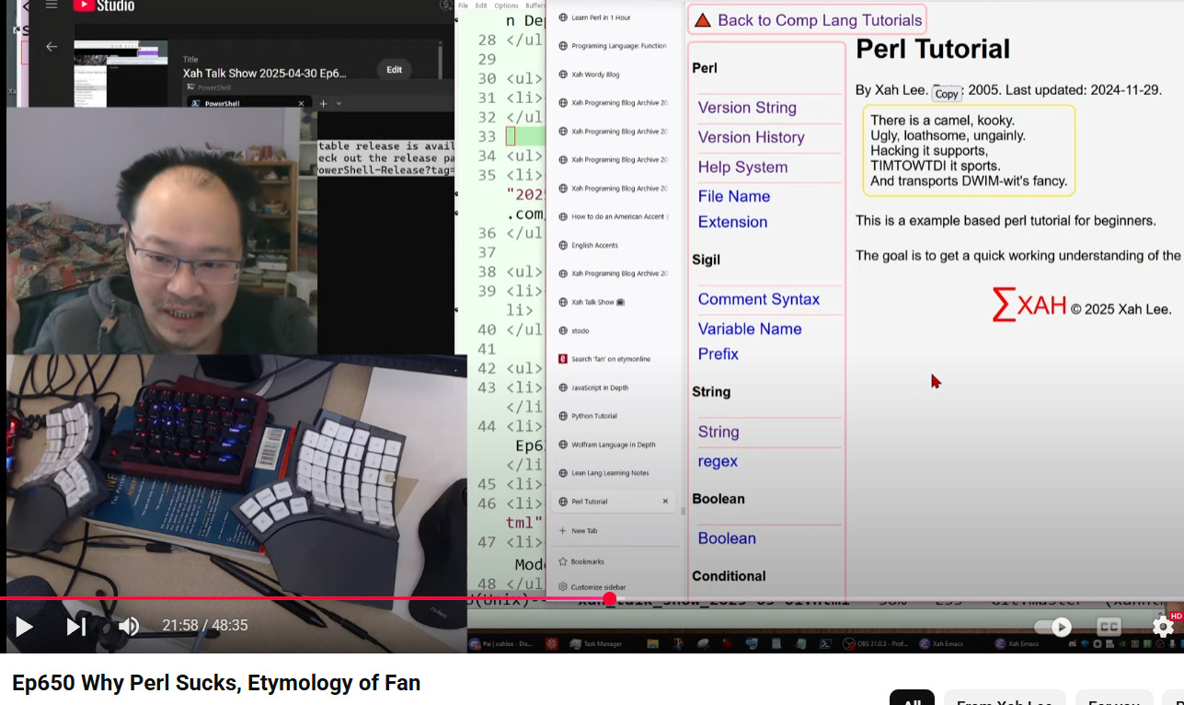Open the "Version History" link

(x=751, y=137)
